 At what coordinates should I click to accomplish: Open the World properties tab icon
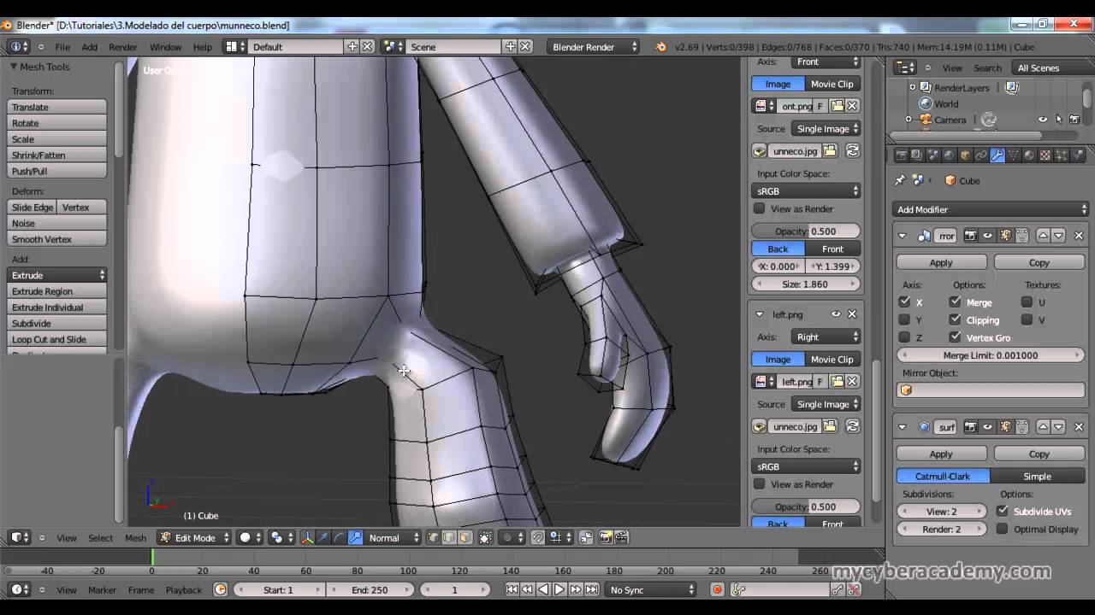pos(949,155)
